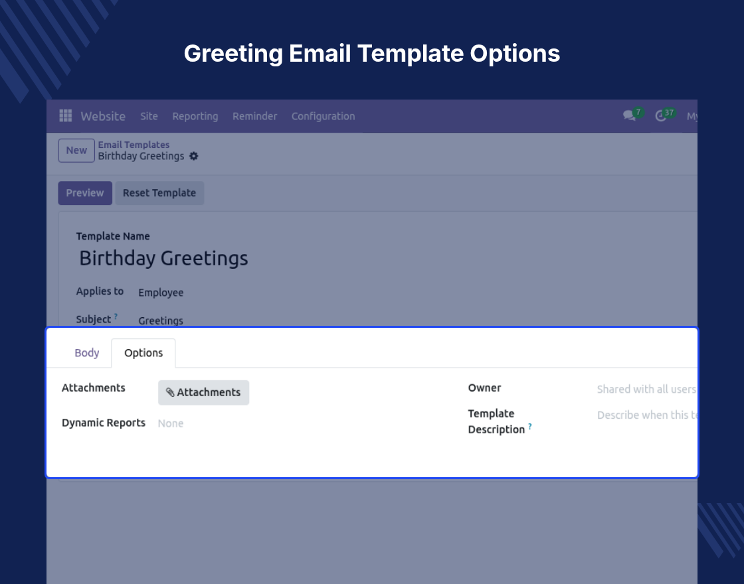Switch to the Body tab
Screen dimensions: 744x584
87,352
